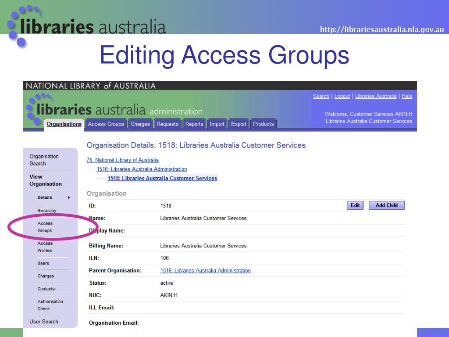The width and height of the screenshot is (449, 337).
Task: Click the arrow beside Details
Action: (69, 197)
